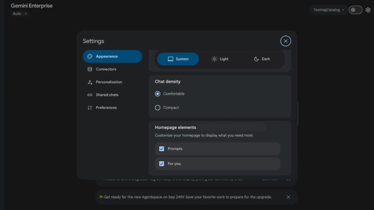Click the Shared chats link icon

click(89, 95)
